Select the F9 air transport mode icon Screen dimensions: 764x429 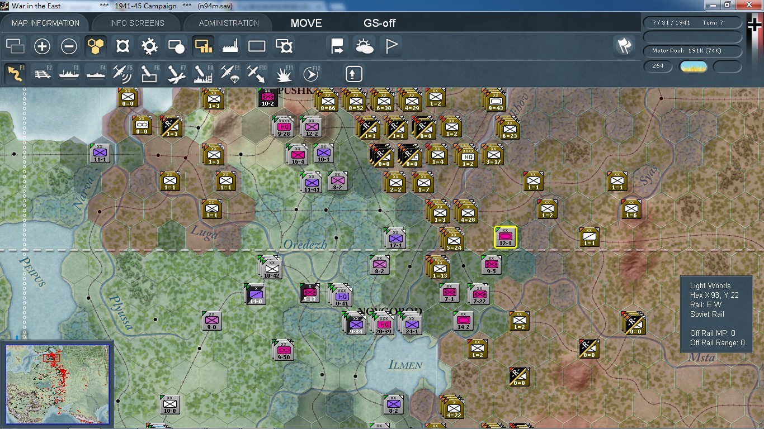click(230, 74)
